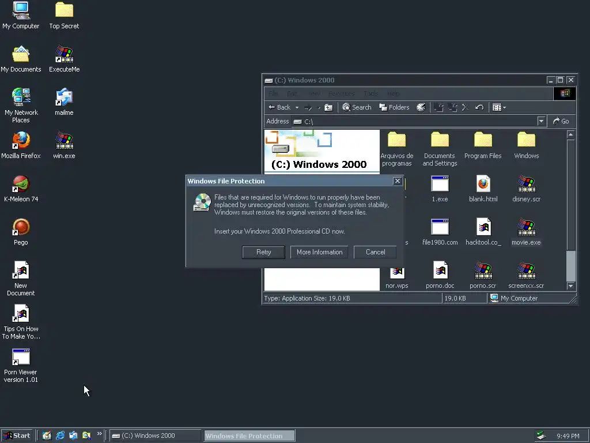Open the Edit menu in Explorer
The image size is (590, 443).
coord(292,93)
